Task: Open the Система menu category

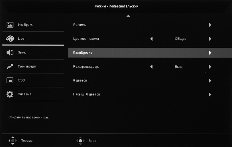Action: [25, 94]
